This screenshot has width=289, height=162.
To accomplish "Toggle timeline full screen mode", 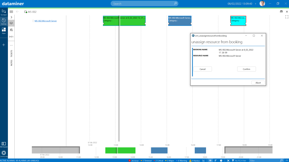I will click(x=287, y=17).
